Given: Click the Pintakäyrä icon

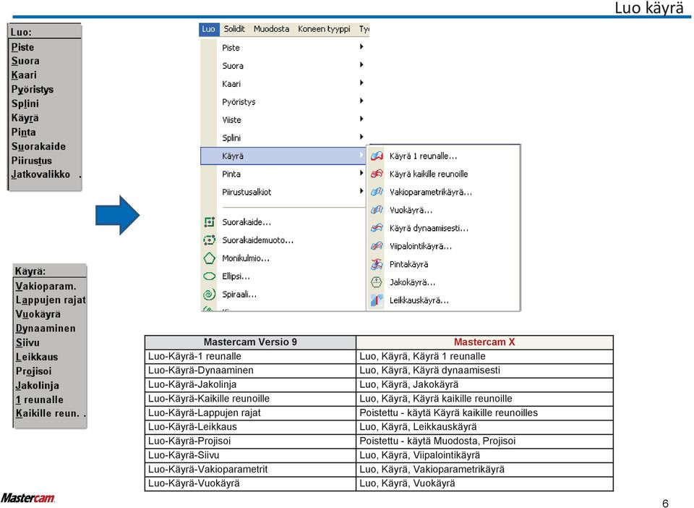Looking at the screenshot, I should [x=377, y=264].
